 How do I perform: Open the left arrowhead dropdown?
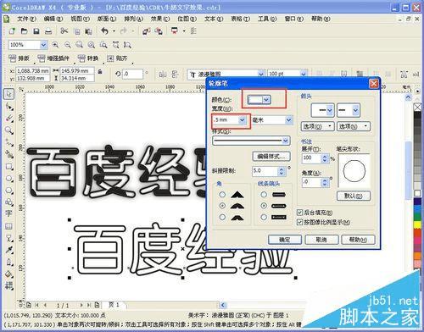click(330, 110)
